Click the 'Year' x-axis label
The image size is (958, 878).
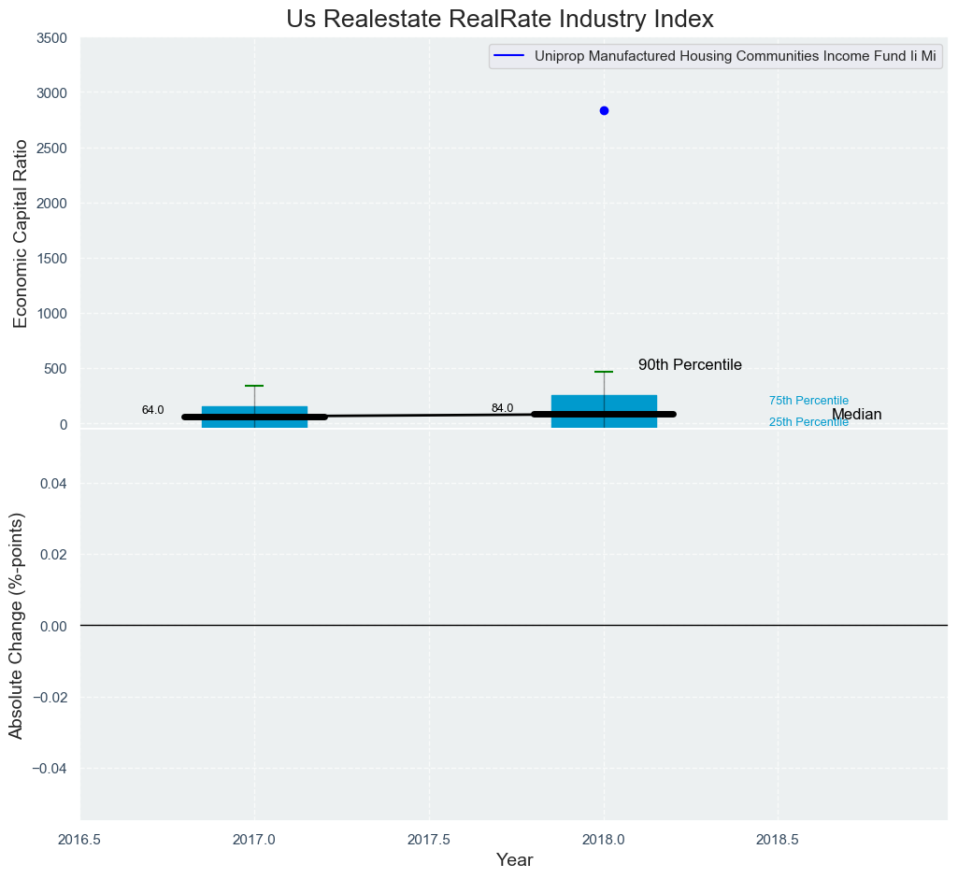coord(514,860)
